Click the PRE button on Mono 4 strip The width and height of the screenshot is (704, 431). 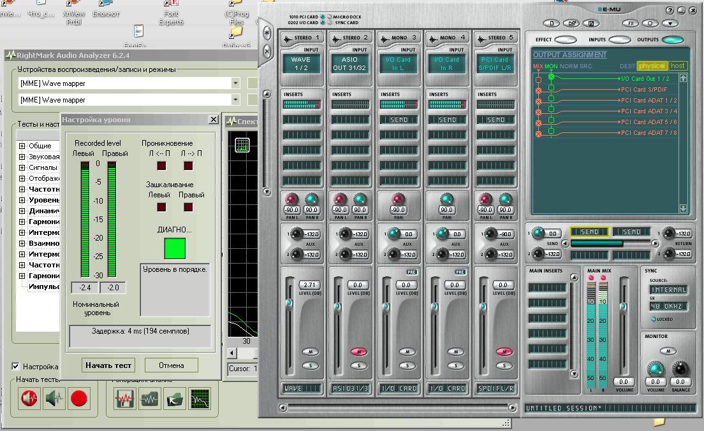click(x=460, y=272)
